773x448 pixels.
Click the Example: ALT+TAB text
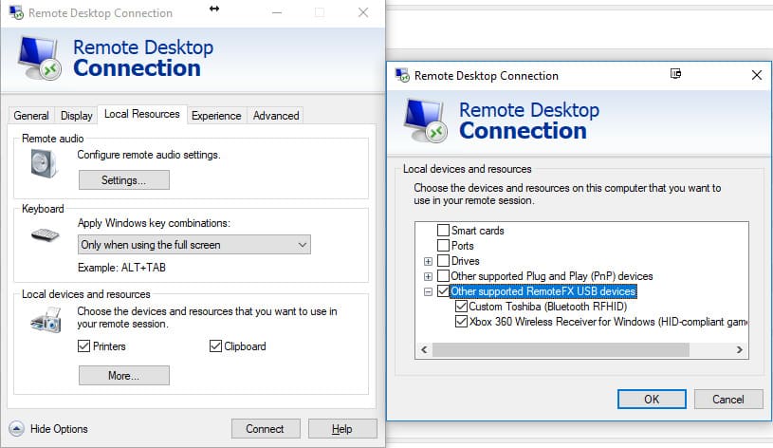pos(121,268)
